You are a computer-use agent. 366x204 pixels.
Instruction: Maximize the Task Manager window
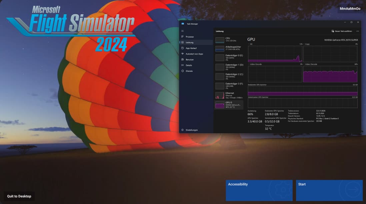352,22
